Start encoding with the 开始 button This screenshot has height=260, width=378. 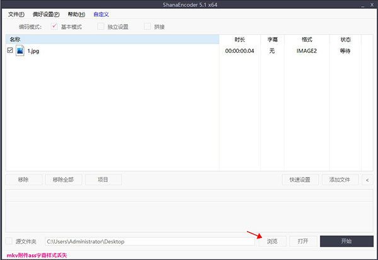[x=346, y=241]
